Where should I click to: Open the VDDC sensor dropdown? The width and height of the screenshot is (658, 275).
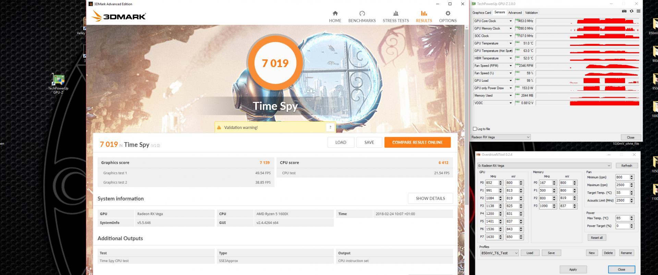tap(510, 103)
